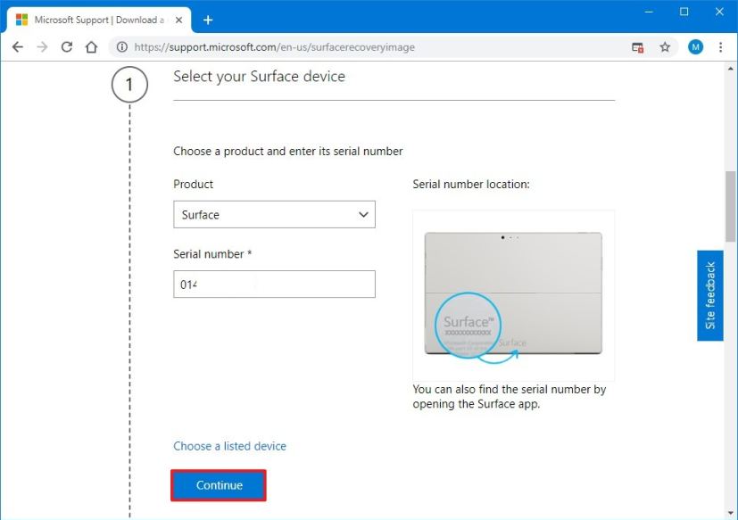738x520 pixels.
Task: Reload the current page
Action: pos(67,47)
